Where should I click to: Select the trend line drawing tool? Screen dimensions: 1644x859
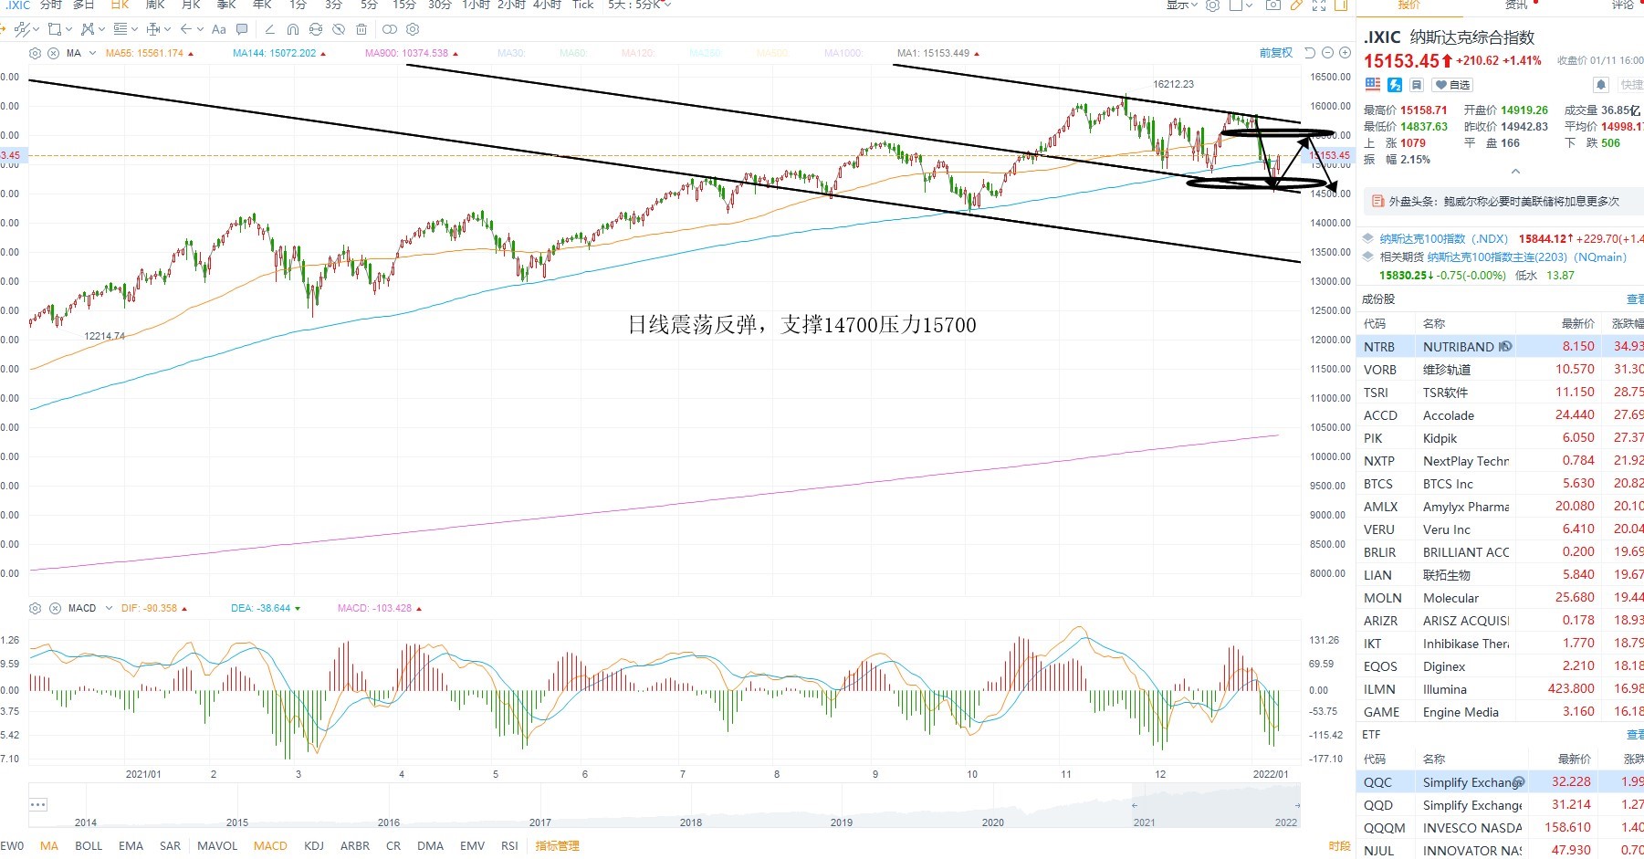[22, 29]
